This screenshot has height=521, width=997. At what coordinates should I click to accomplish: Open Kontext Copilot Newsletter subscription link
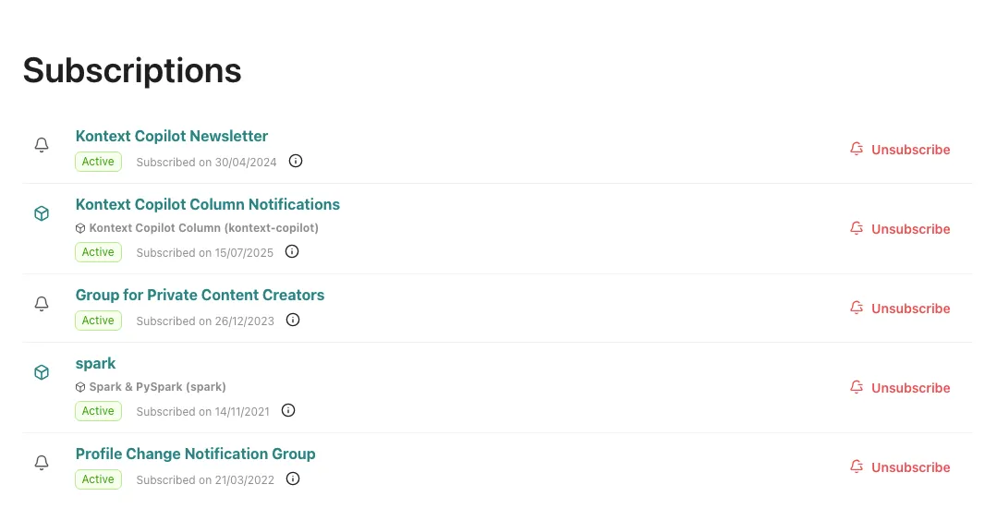click(x=172, y=136)
